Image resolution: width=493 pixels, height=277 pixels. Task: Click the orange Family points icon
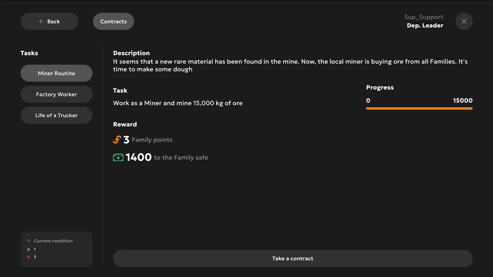coord(117,140)
